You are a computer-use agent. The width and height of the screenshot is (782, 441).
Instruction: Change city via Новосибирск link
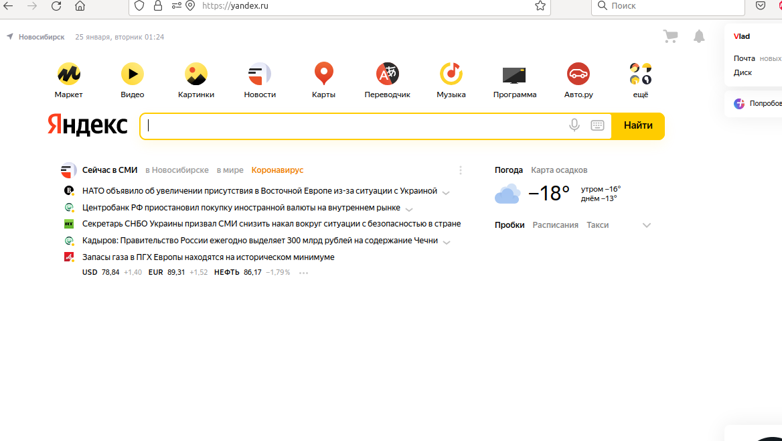click(x=42, y=37)
